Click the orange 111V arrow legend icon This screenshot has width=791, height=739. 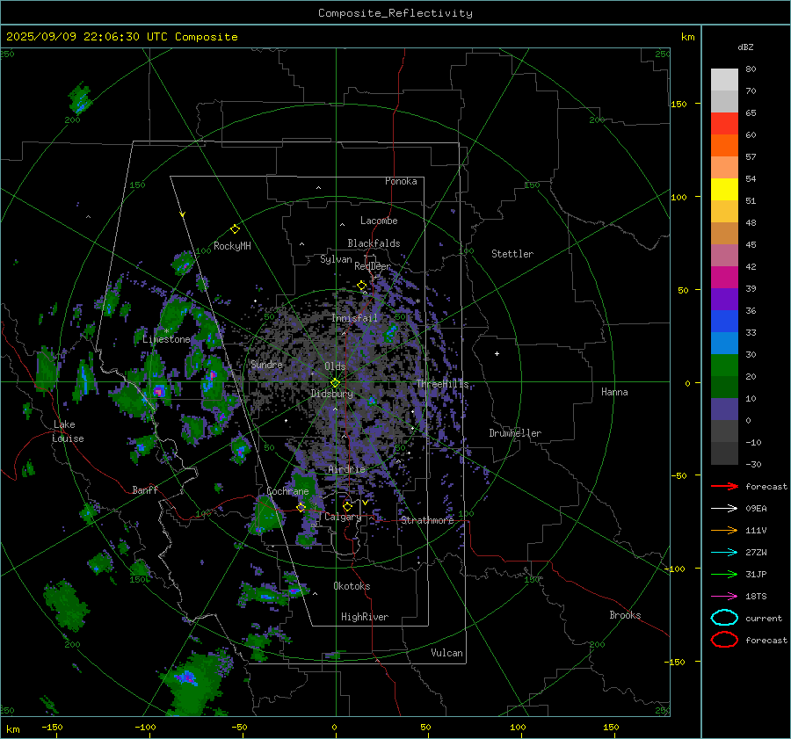tap(724, 530)
